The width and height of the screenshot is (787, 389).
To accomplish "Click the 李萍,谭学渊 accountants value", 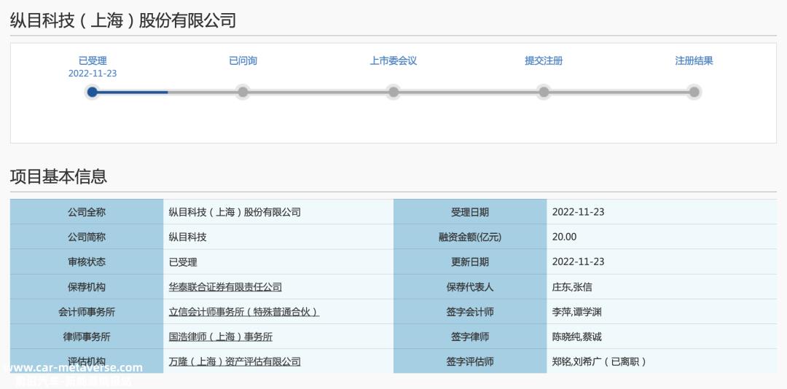I will [576, 312].
